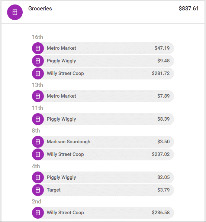Select the Target $3.79 amount
The height and width of the screenshot is (222, 206).
(164, 190)
